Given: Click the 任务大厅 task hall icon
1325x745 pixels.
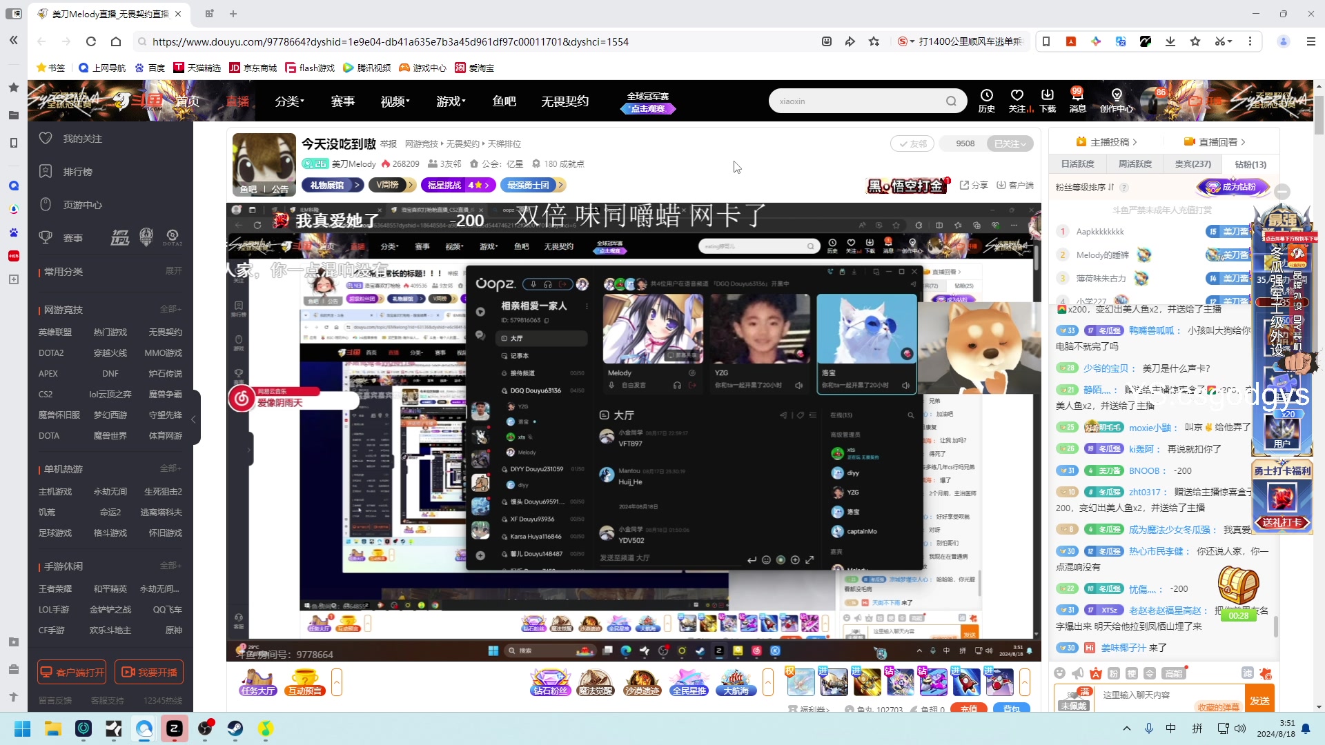Looking at the screenshot, I should (257, 682).
